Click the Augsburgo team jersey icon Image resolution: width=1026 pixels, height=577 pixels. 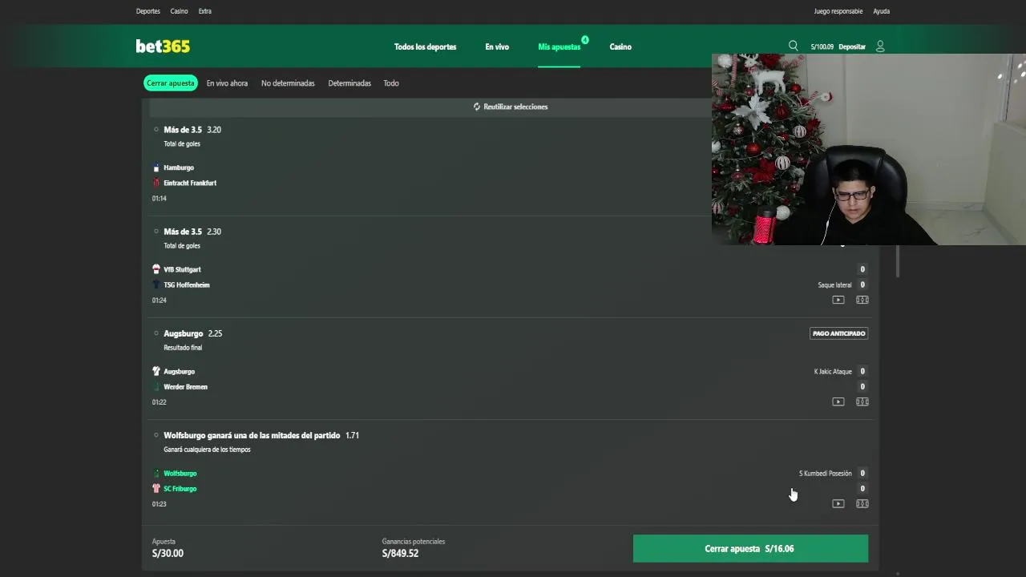(156, 371)
